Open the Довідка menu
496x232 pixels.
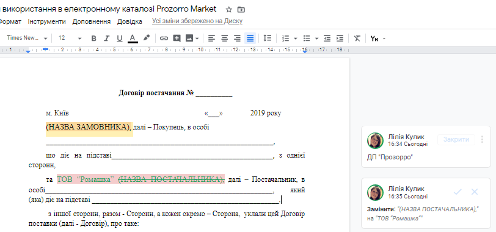coord(129,21)
